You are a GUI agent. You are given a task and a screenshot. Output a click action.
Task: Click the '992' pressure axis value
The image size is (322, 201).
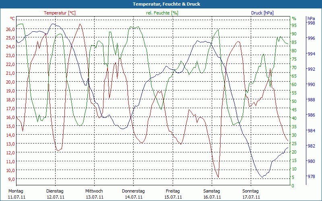tap(311, 69)
